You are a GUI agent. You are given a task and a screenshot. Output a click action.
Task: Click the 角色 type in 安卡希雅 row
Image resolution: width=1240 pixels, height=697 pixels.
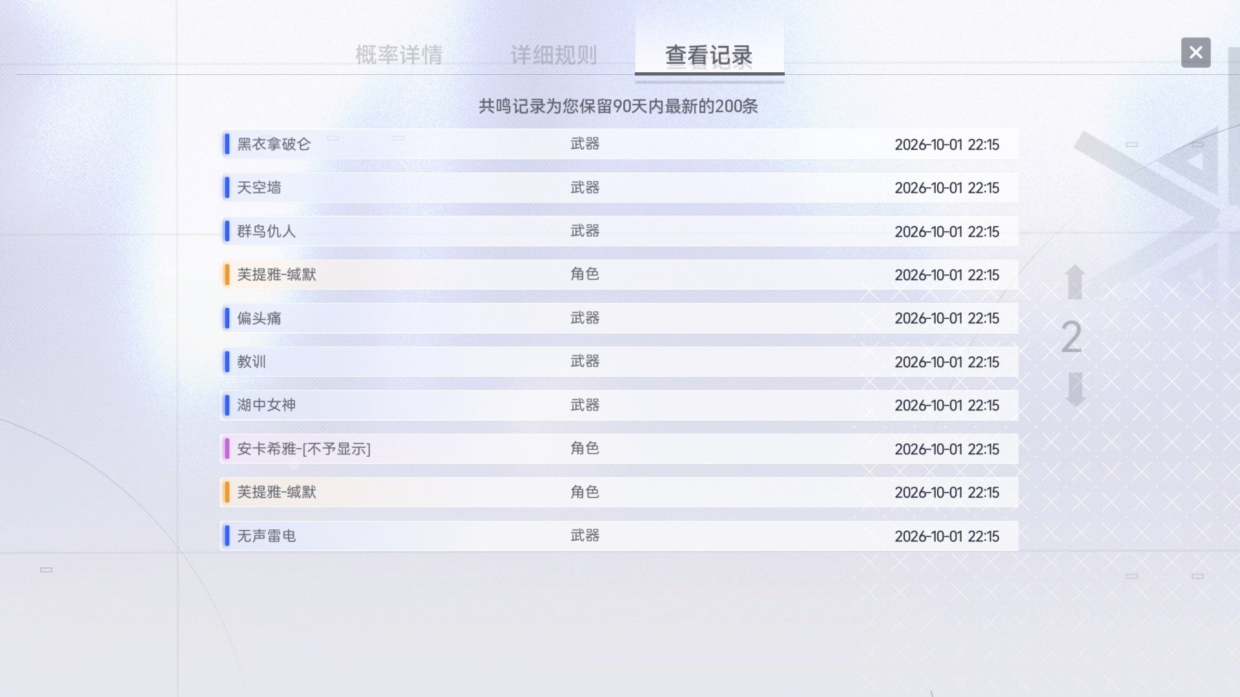[585, 449]
